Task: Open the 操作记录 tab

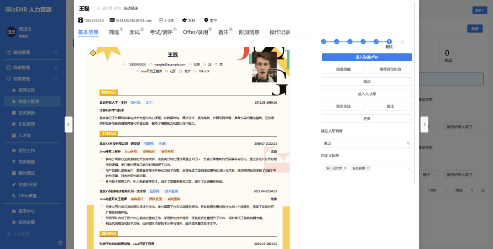Action: pyautogui.click(x=279, y=32)
